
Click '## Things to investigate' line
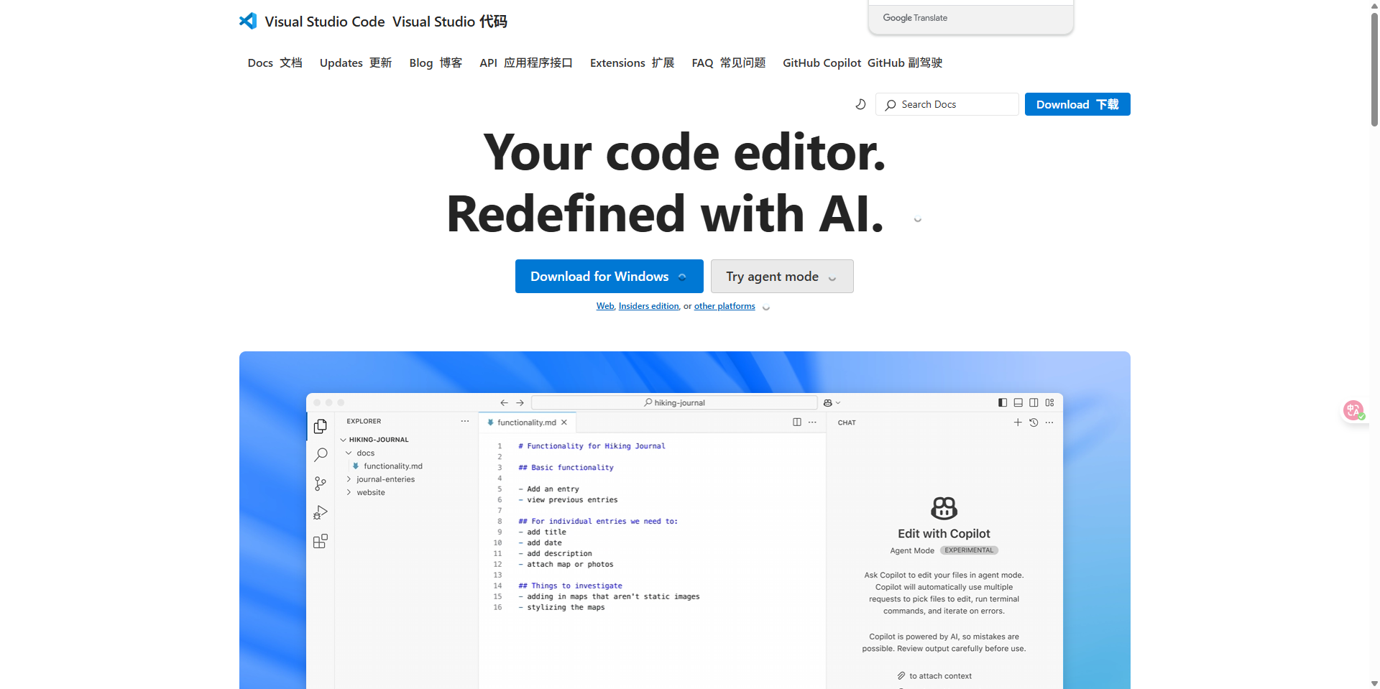click(571, 586)
